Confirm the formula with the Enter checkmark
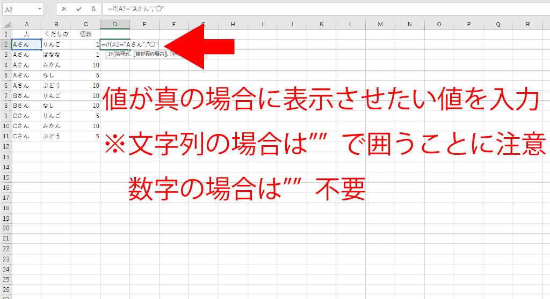This screenshot has width=550, height=299. pyautogui.click(x=79, y=9)
